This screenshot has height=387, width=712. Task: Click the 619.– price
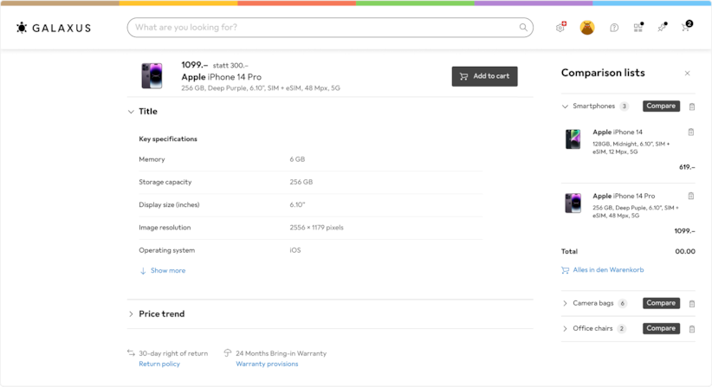tap(687, 167)
